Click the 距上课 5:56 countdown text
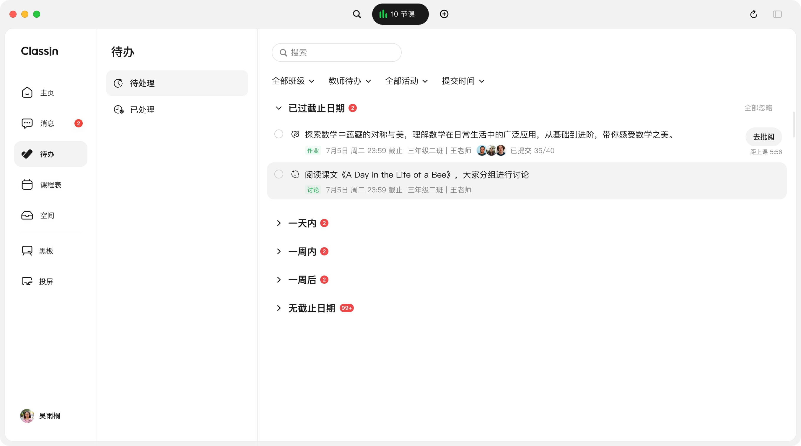This screenshot has width=801, height=446. pos(766,152)
